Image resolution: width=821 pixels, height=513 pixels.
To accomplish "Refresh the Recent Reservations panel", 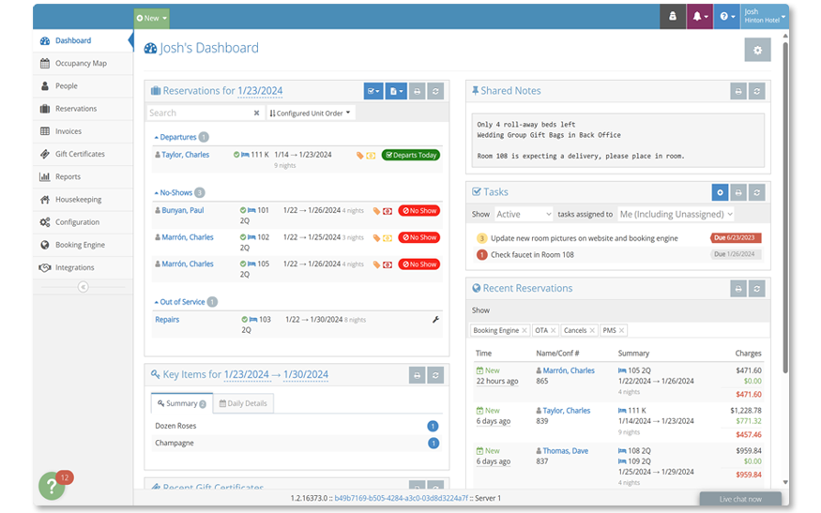I will click(756, 289).
